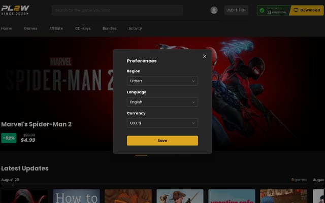The image size is (325, 203).
Task: Click the -92% discount badge
Action: [9, 138]
